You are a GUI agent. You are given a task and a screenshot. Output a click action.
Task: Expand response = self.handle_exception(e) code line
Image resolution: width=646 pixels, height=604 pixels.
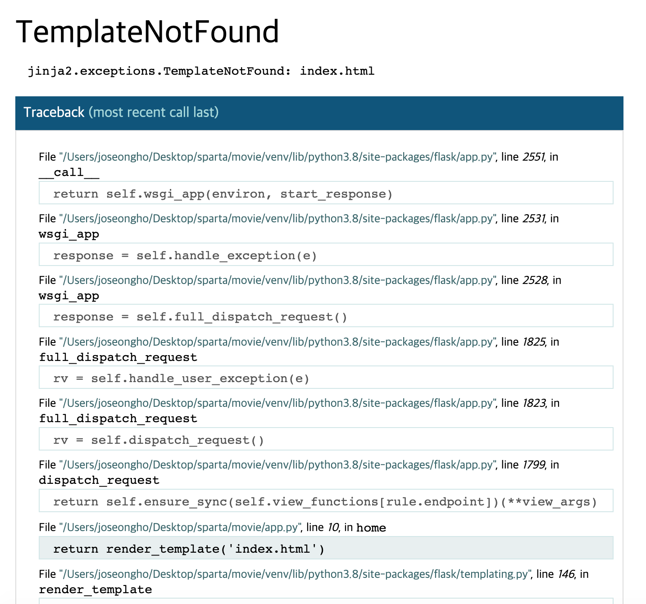tap(326, 255)
